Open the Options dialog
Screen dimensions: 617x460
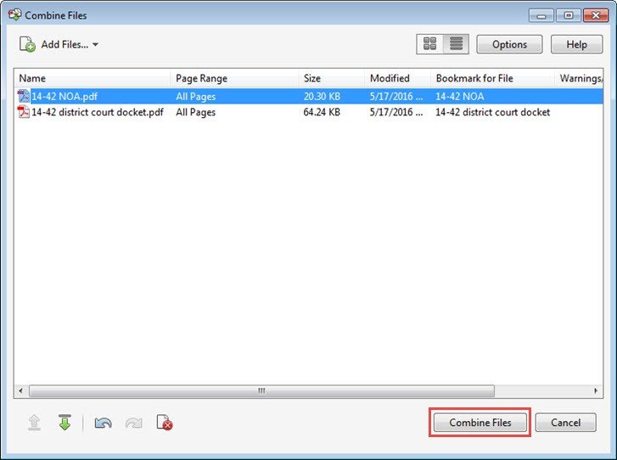pos(509,44)
